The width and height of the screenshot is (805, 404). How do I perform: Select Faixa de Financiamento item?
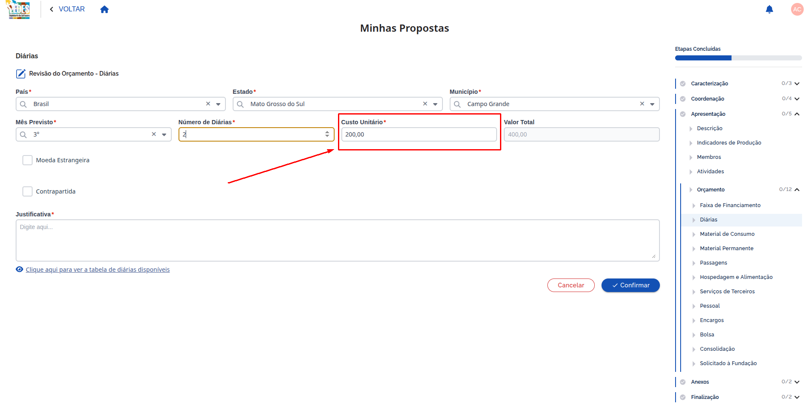(730, 205)
